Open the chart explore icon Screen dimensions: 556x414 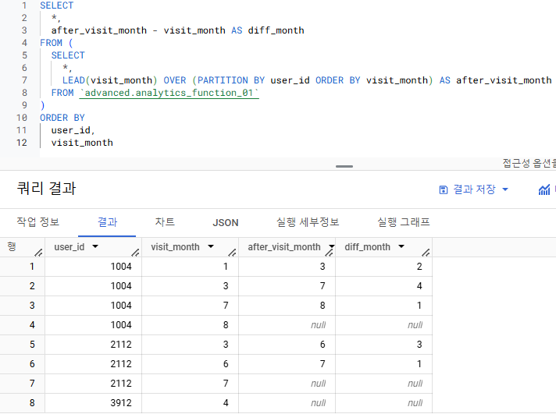click(544, 189)
